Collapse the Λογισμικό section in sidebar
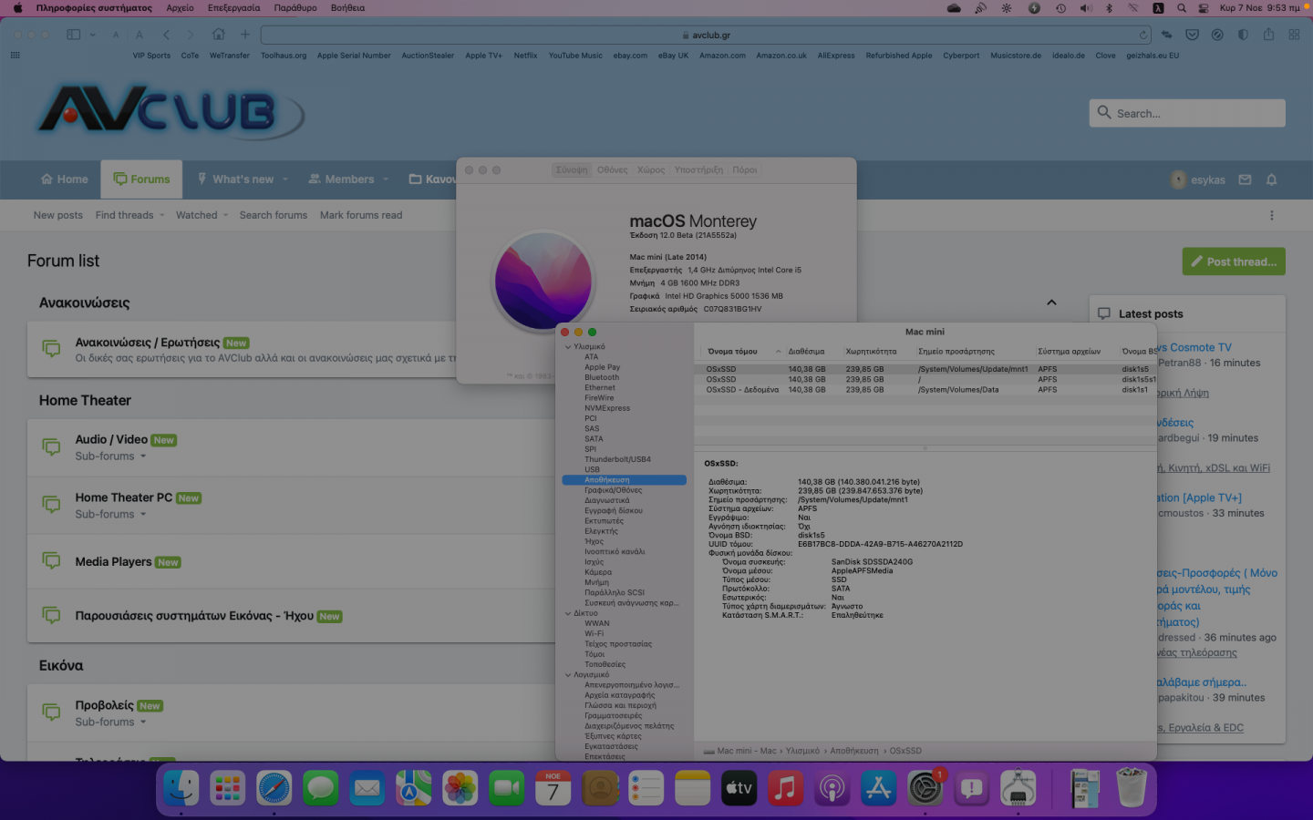Viewport: 1313px width, 820px height. pos(568,675)
